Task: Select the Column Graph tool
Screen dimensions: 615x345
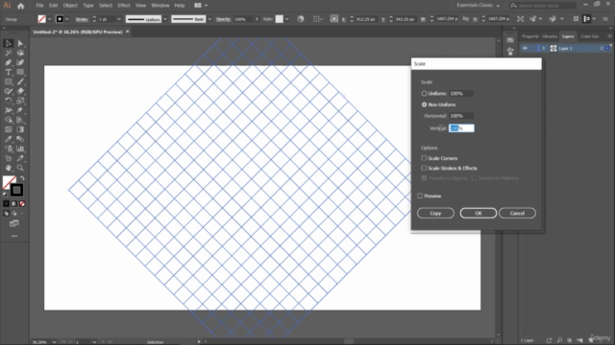Action: (x=20, y=149)
